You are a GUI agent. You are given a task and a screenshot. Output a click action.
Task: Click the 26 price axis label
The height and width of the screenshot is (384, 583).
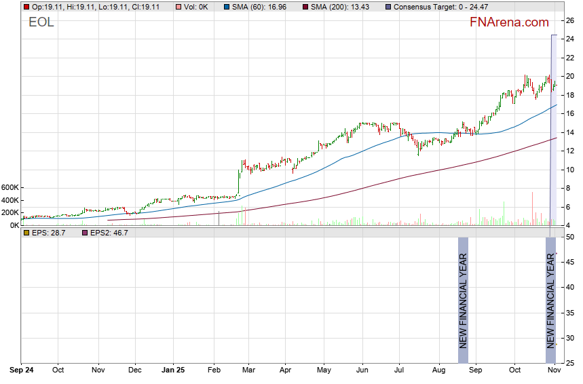click(569, 21)
